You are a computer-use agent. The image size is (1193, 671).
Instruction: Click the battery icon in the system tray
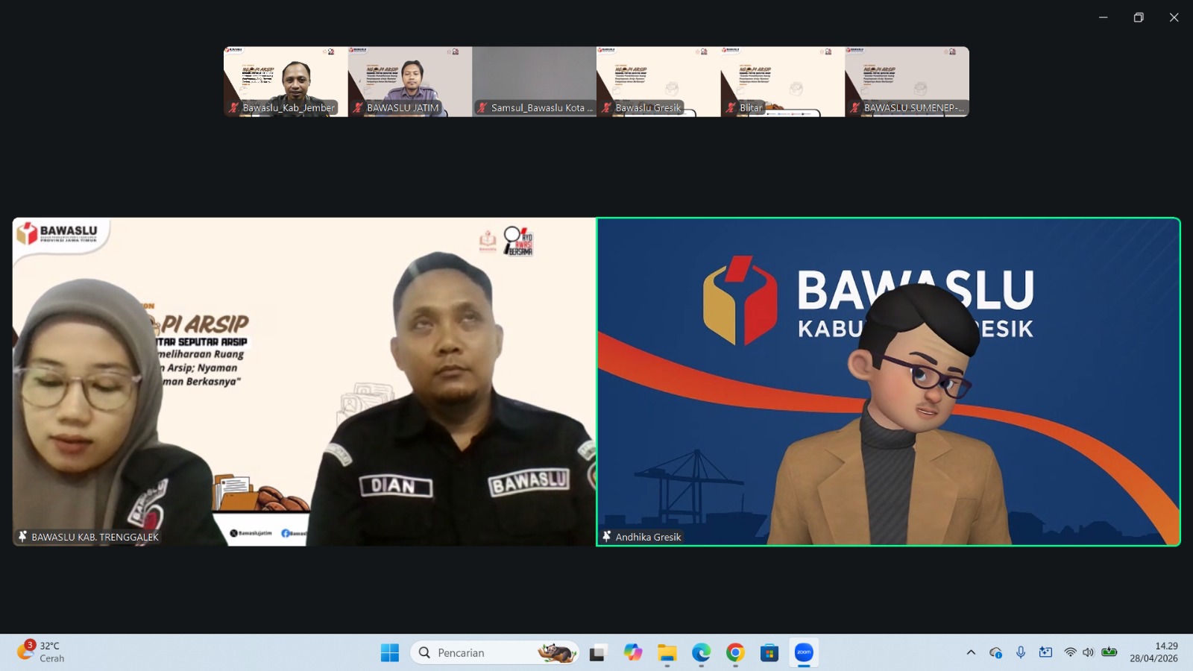coord(1109,652)
